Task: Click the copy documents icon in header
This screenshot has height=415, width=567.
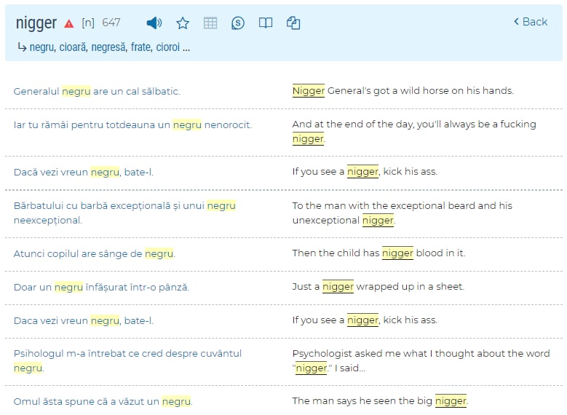Action: point(293,23)
